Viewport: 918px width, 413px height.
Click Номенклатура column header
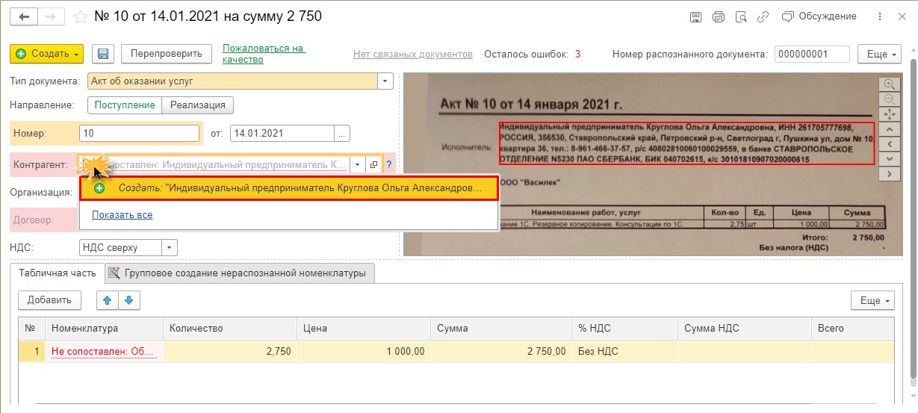[104, 328]
